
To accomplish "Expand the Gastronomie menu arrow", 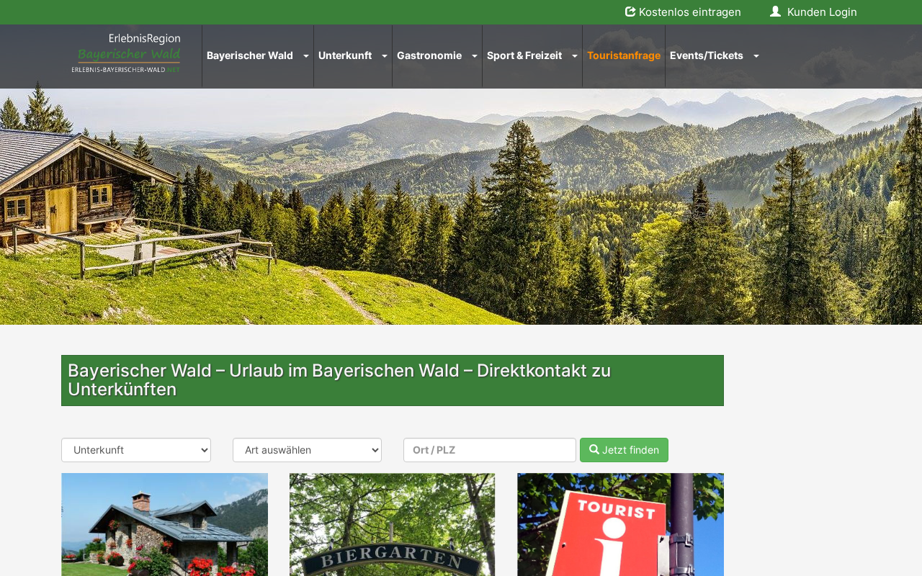I will (x=475, y=56).
